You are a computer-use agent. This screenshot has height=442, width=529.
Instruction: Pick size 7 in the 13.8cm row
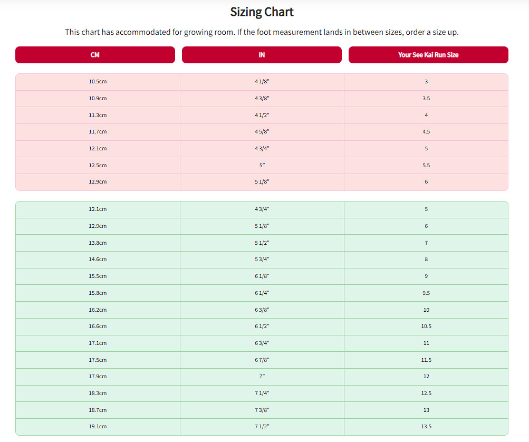426,243
